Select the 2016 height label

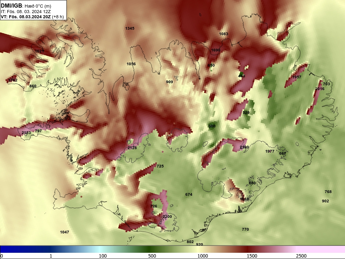pyautogui.click(x=320, y=88)
